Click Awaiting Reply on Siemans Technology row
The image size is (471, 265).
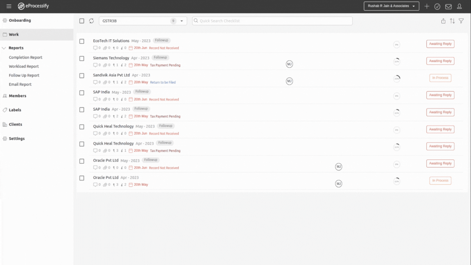tap(440, 61)
